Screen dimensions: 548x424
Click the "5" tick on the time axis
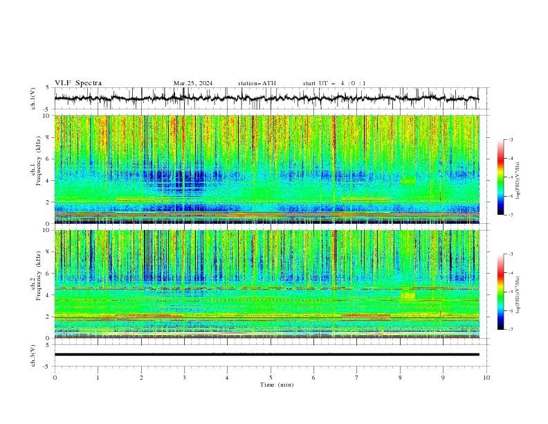pos(271,378)
